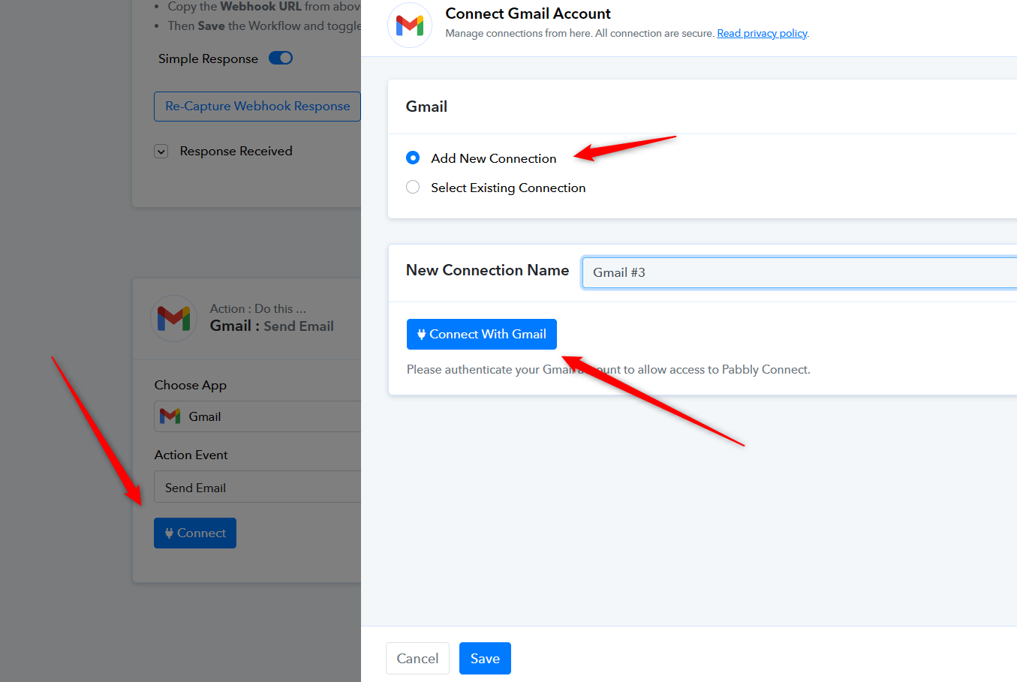1017x682 pixels.
Task: Save the Gmail connection
Action: click(485, 658)
